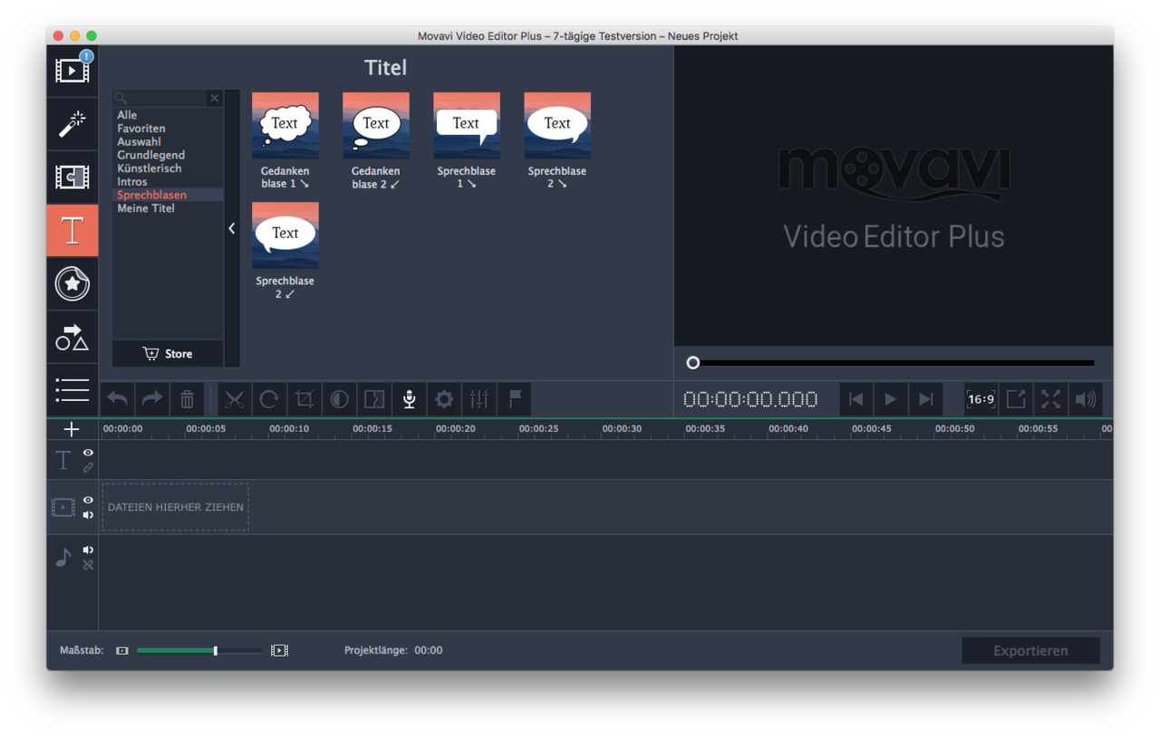The image size is (1160, 737).
Task: Open the filters magic wand tab
Action: pyautogui.click(x=72, y=124)
